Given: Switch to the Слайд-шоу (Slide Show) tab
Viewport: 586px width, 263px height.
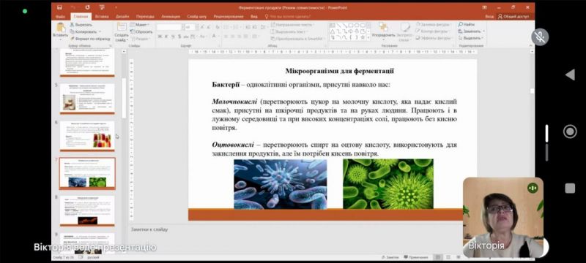Looking at the screenshot, I should coord(196,17).
